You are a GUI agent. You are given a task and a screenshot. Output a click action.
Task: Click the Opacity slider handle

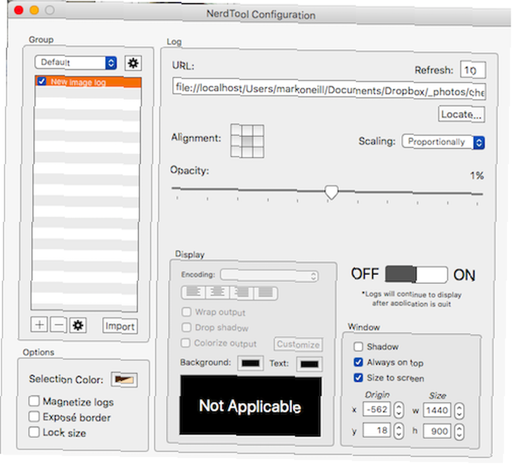[331, 192]
